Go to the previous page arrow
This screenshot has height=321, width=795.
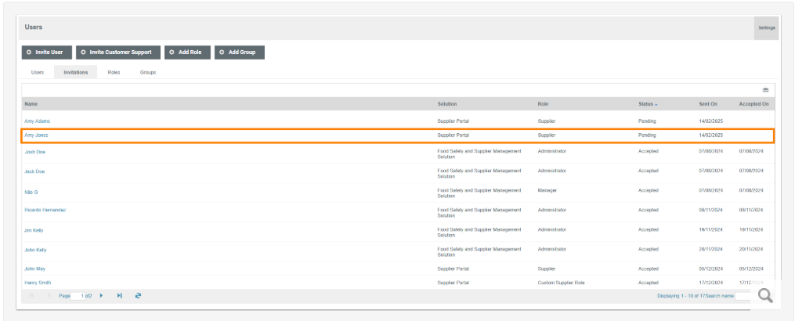[49, 296]
